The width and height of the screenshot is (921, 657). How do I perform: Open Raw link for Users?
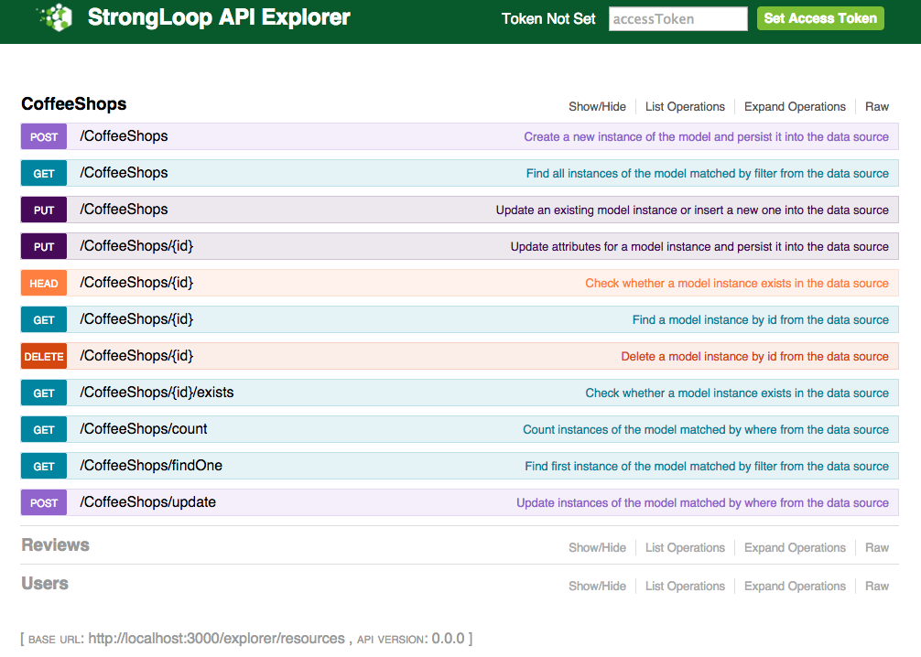(x=876, y=586)
